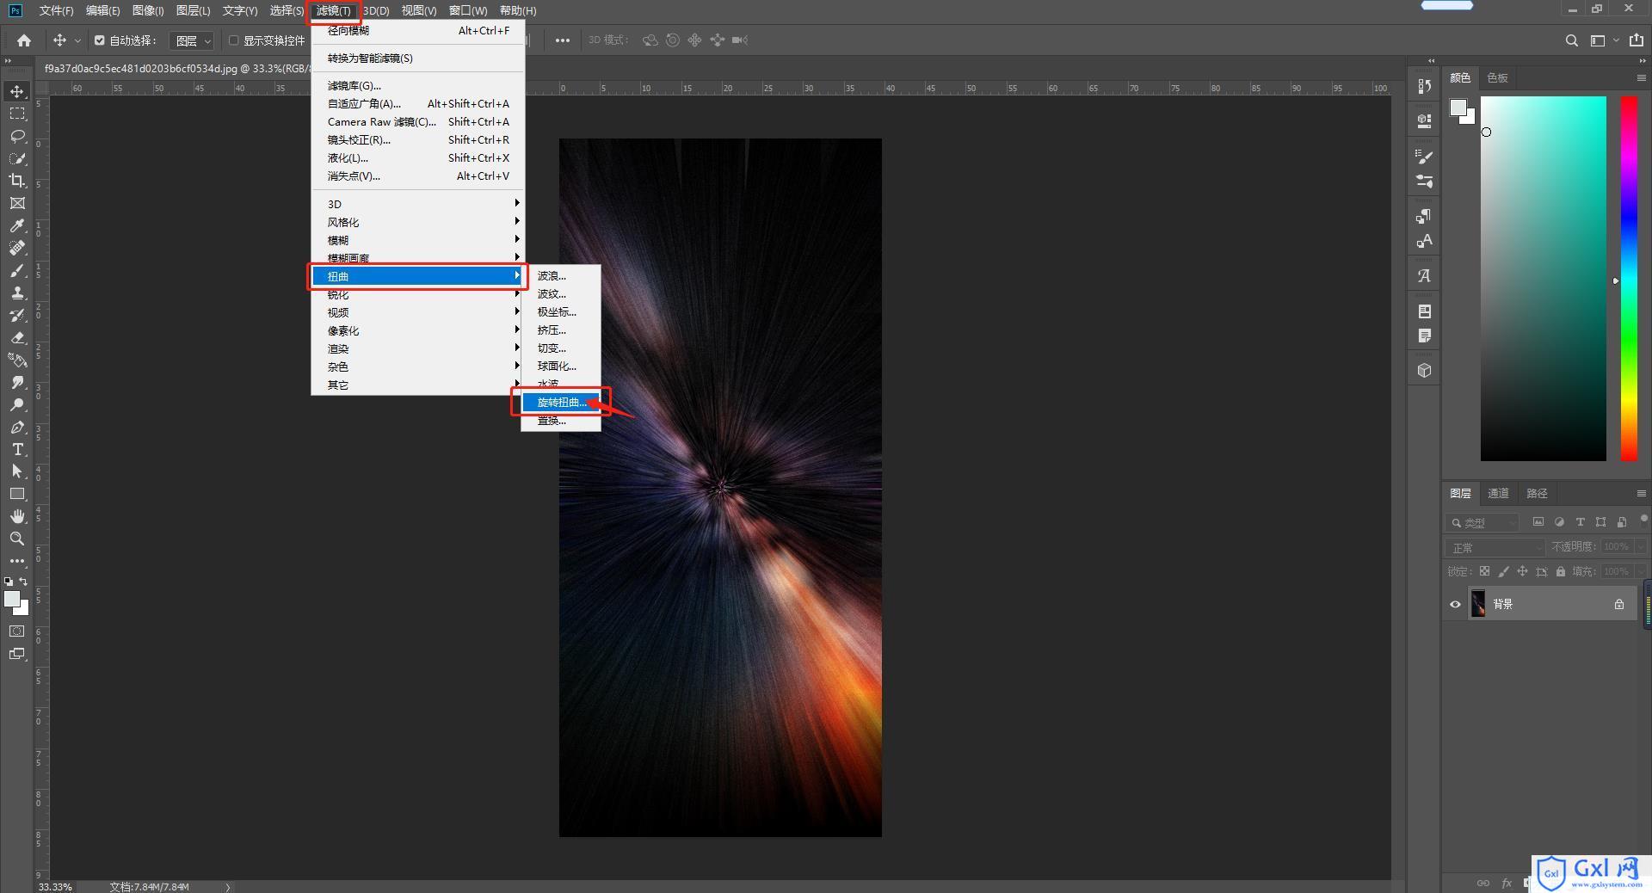Open the opacity 100% dropdown
Image resolution: width=1652 pixels, height=893 pixels.
coord(1641,547)
